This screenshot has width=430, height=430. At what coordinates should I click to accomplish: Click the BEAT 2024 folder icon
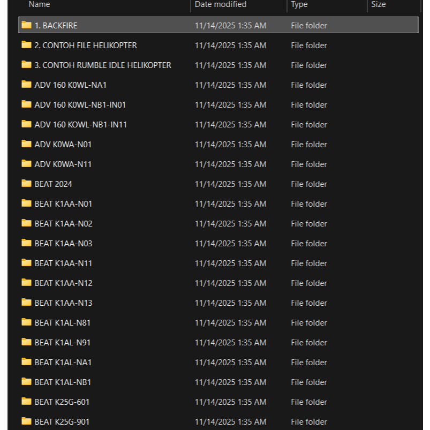click(26, 184)
